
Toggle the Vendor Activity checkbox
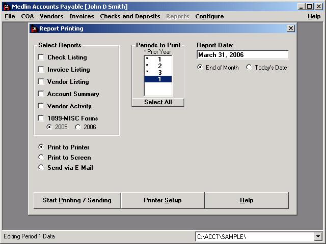pyautogui.click(x=41, y=106)
